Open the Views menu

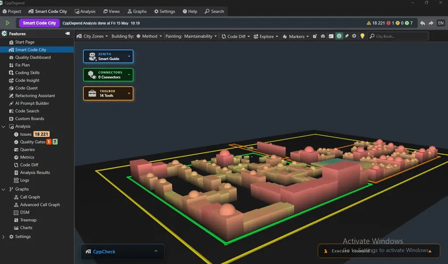click(x=112, y=11)
